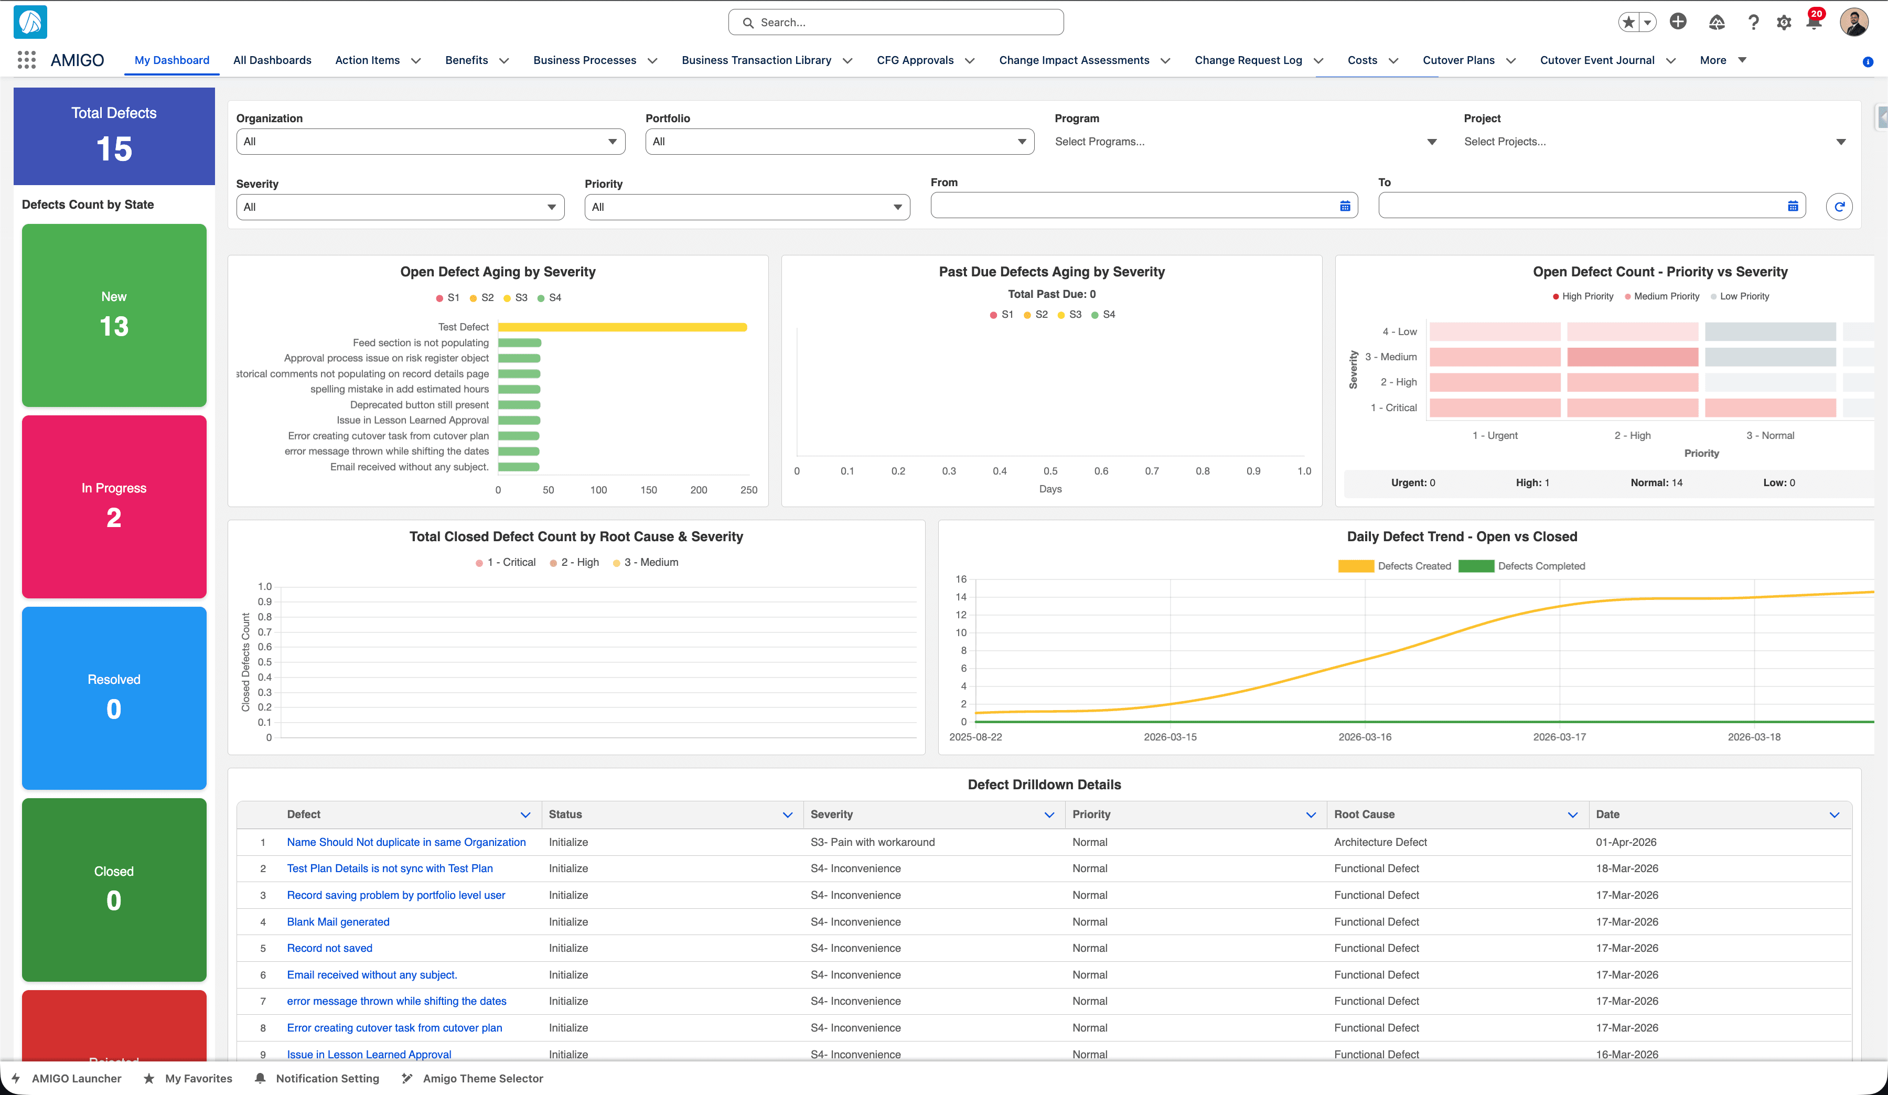Image resolution: width=1888 pixels, height=1095 pixels.
Task: Click the AMIGO logo icon
Action: (31, 22)
